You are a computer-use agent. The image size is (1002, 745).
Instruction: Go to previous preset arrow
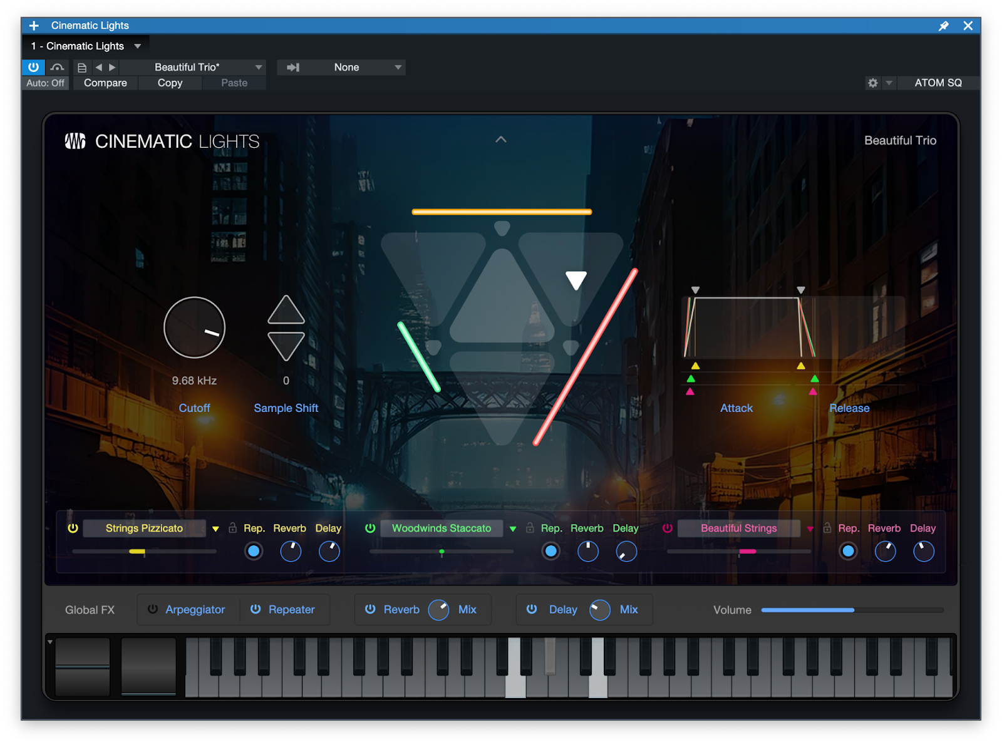(98, 67)
